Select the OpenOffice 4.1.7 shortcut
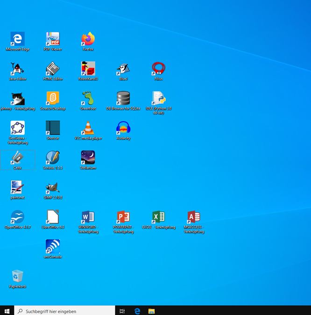The width and height of the screenshot is (311, 315). tap(18, 217)
